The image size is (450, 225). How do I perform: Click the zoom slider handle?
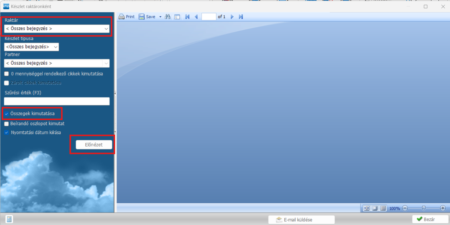click(x=424, y=208)
